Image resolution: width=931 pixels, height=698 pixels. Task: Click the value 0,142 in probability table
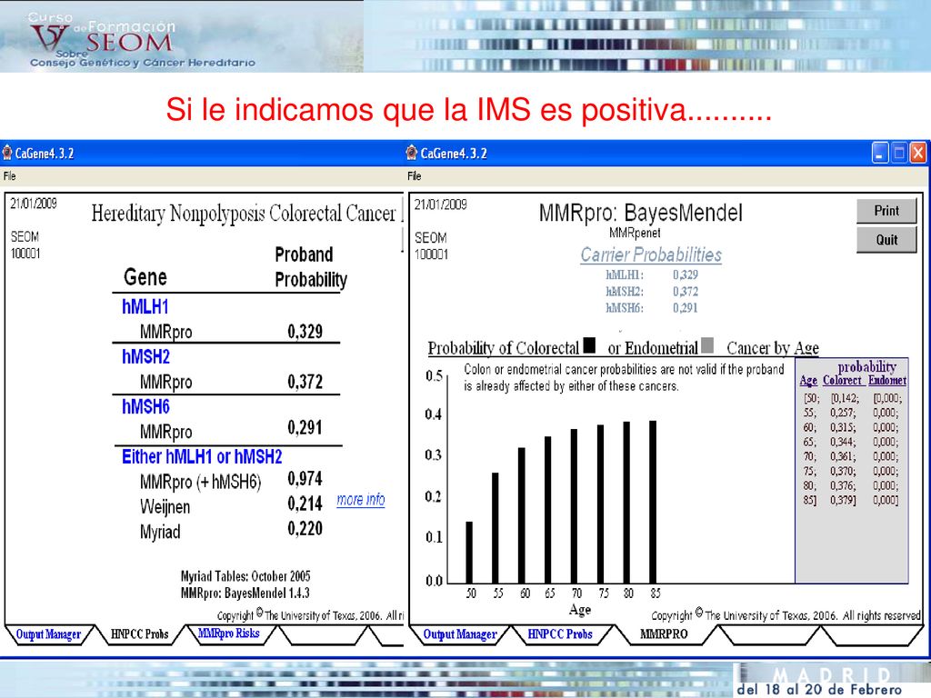(x=845, y=398)
